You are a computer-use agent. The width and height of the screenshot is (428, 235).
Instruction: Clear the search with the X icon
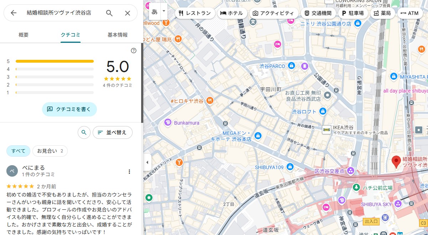pyautogui.click(x=127, y=13)
